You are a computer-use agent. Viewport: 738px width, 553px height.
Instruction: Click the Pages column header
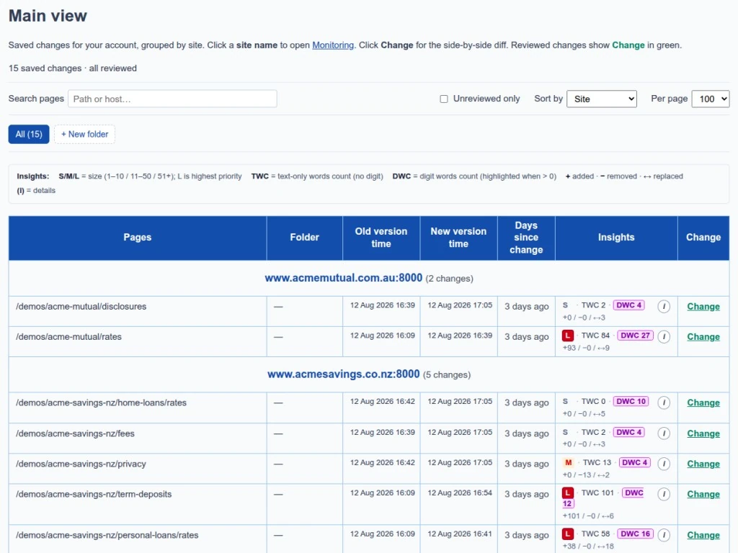click(x=138, y=238)
